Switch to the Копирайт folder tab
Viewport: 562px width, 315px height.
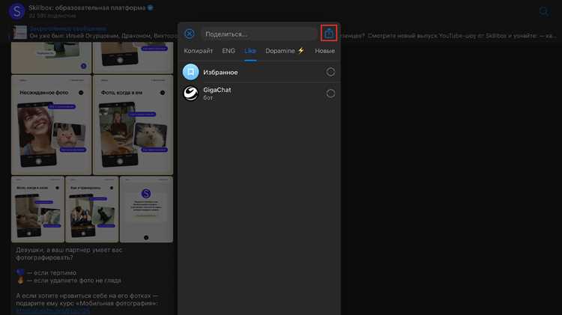coord(199,51)
